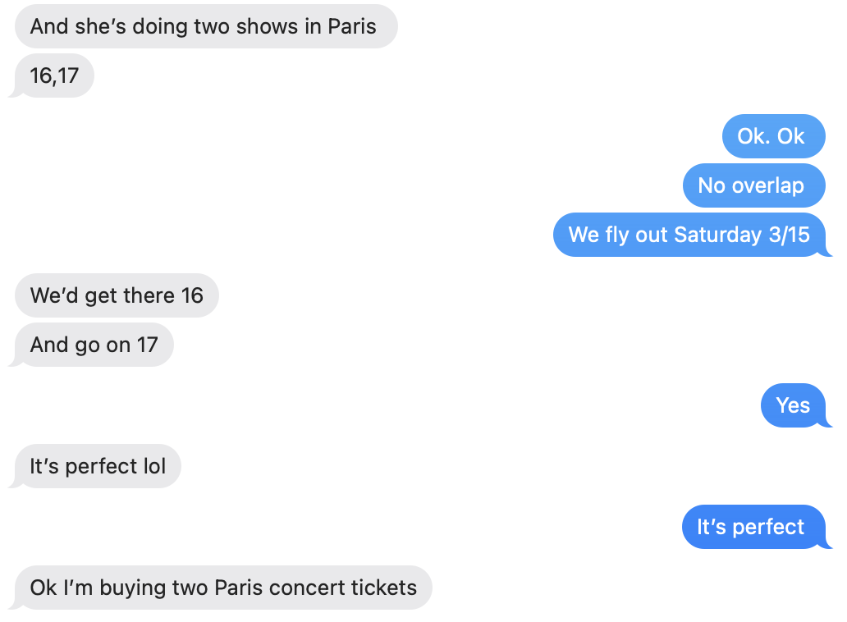Tap '16,17' date text in the second bubble
The height and width of the screenshot is (622, 847).
53,75
